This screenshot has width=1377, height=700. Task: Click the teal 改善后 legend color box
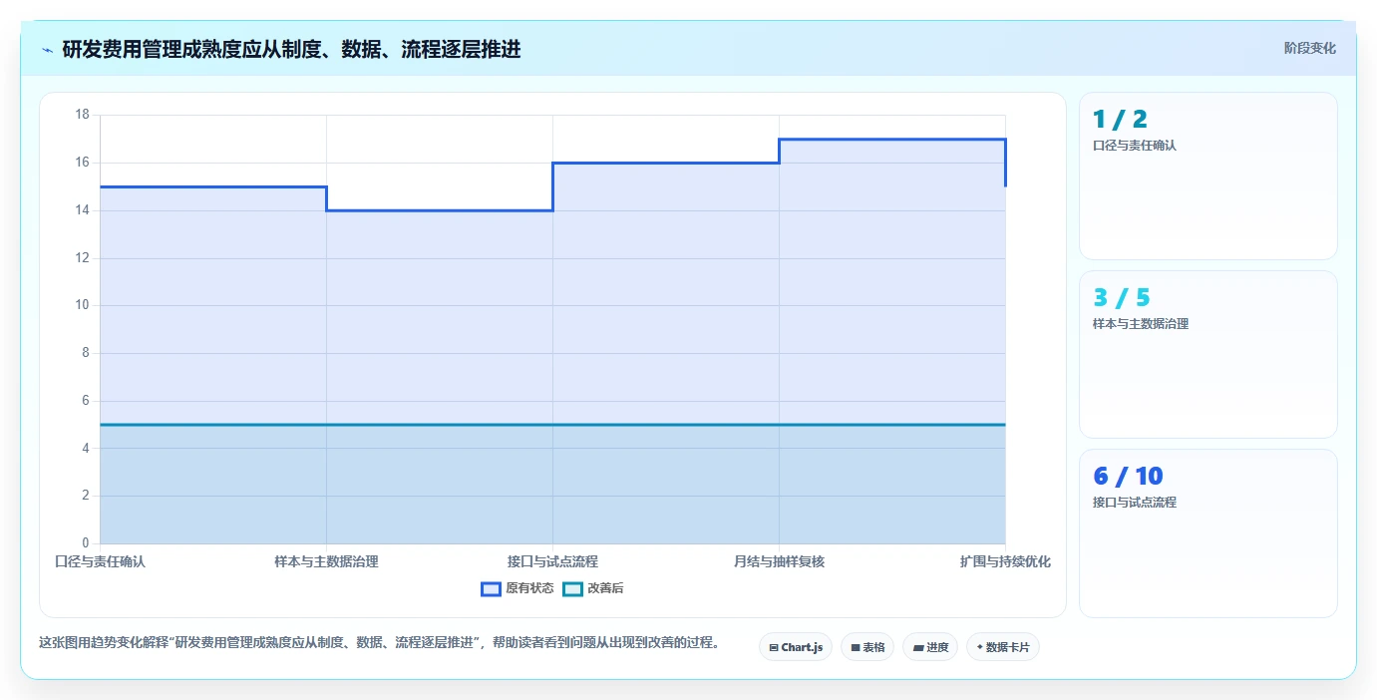[x=572, y=588]
